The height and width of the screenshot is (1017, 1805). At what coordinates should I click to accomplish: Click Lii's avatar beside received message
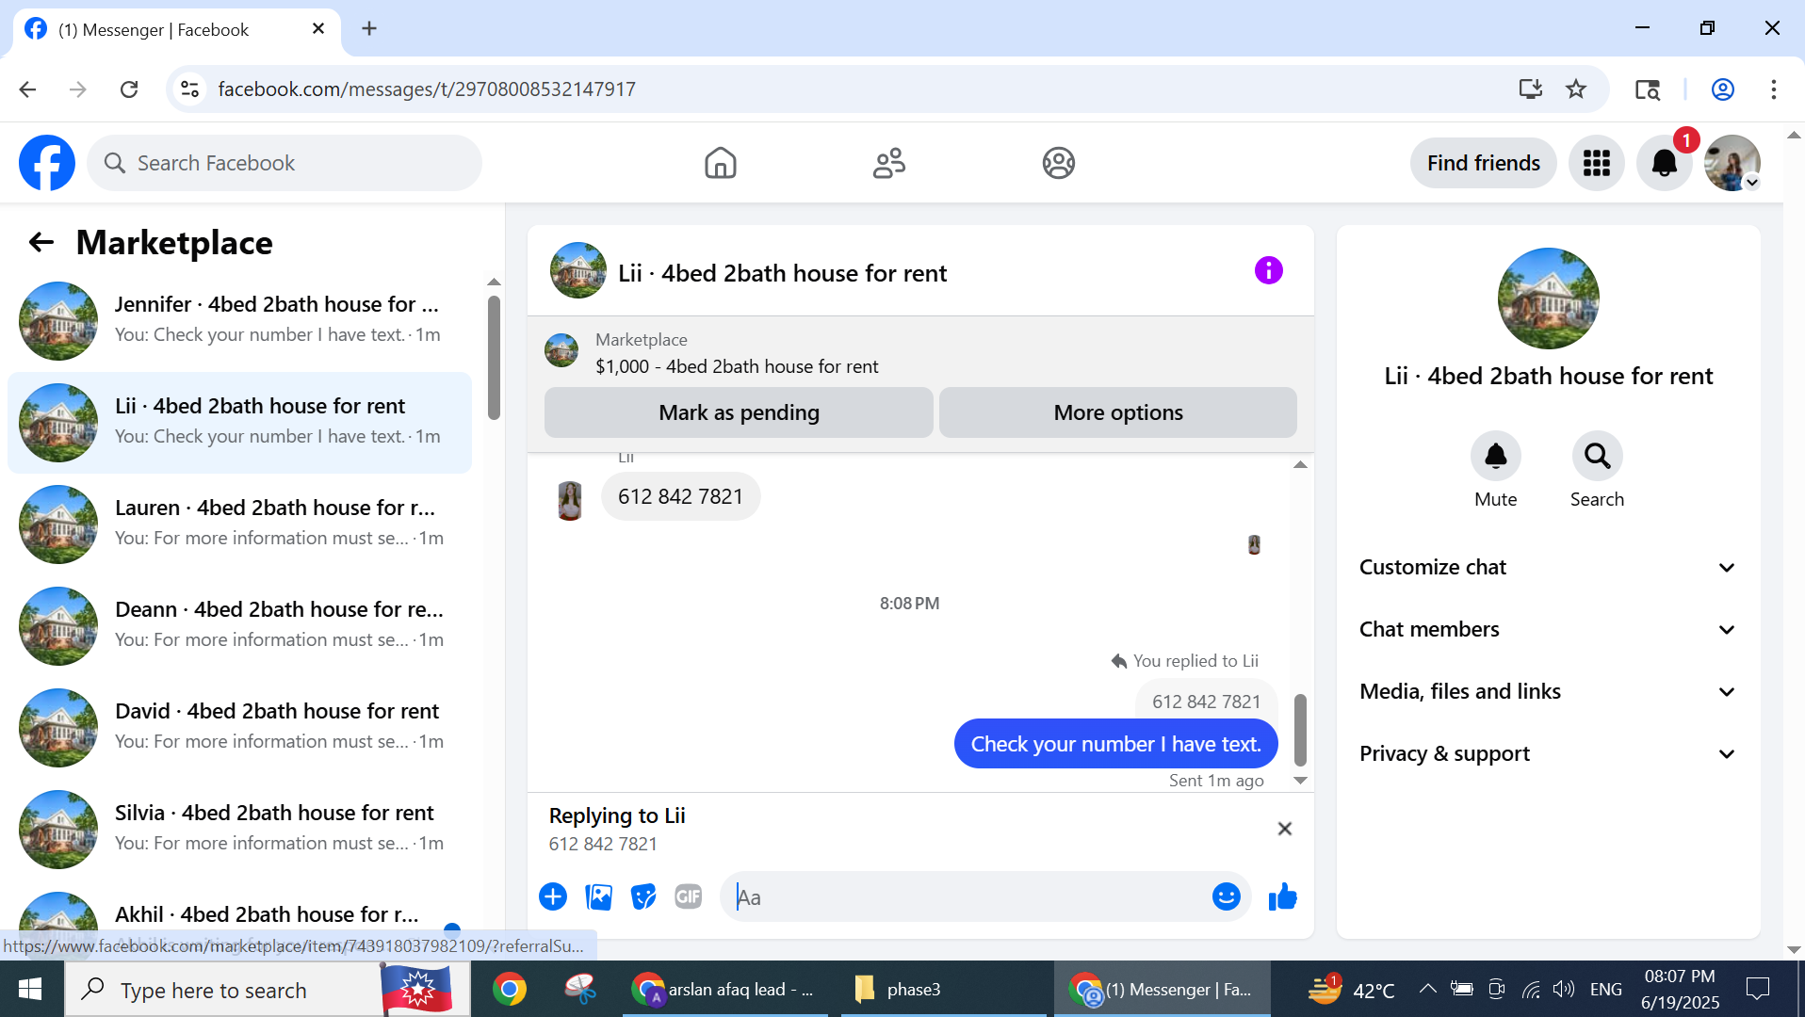569,500
